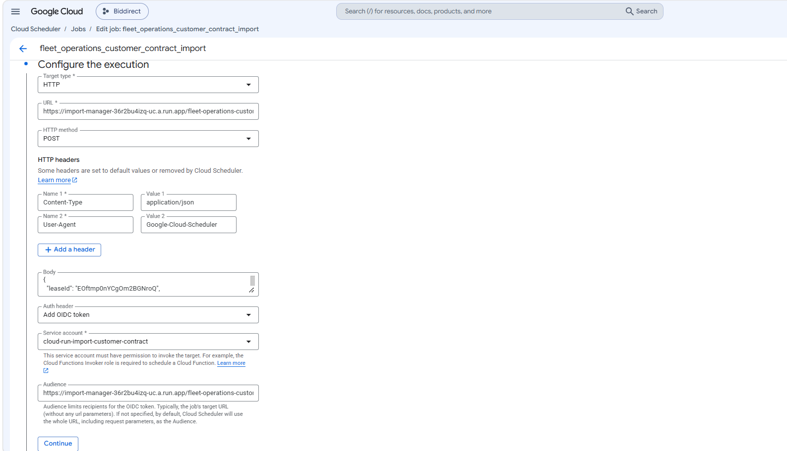
Task: Click the Continue button
Action: click(58, 444)
